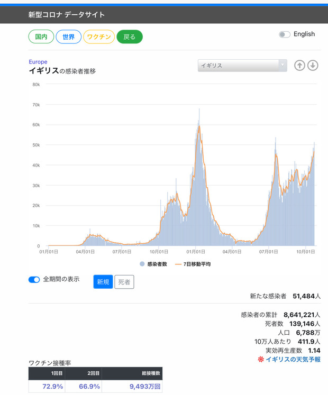Click the 新たな感染者 label
328x395 pixels.
pyautogui.click(x=268, y=296)
